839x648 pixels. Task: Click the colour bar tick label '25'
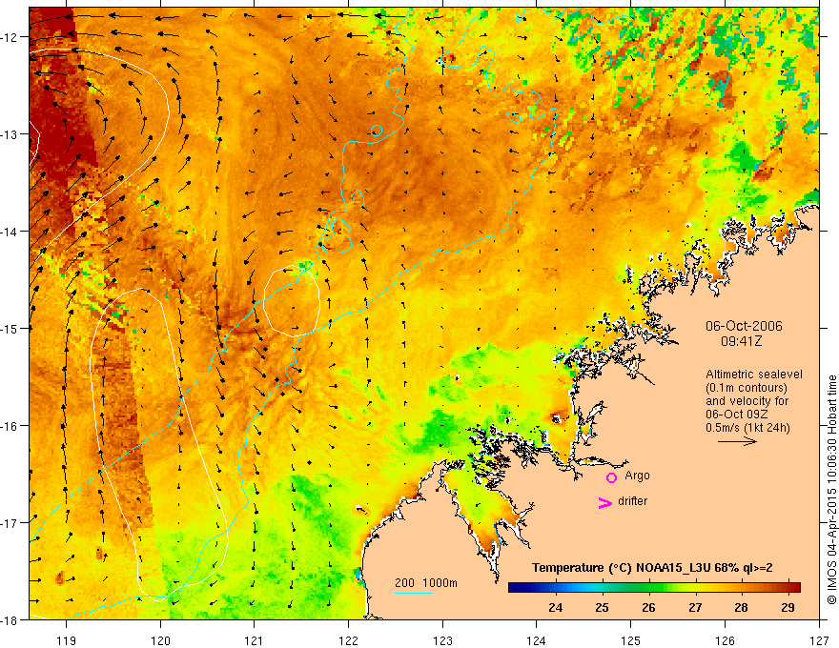602,607
